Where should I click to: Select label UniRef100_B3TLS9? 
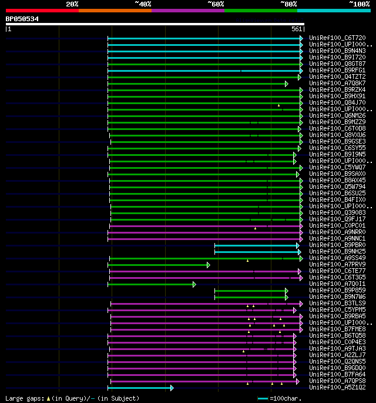point(337,303)
